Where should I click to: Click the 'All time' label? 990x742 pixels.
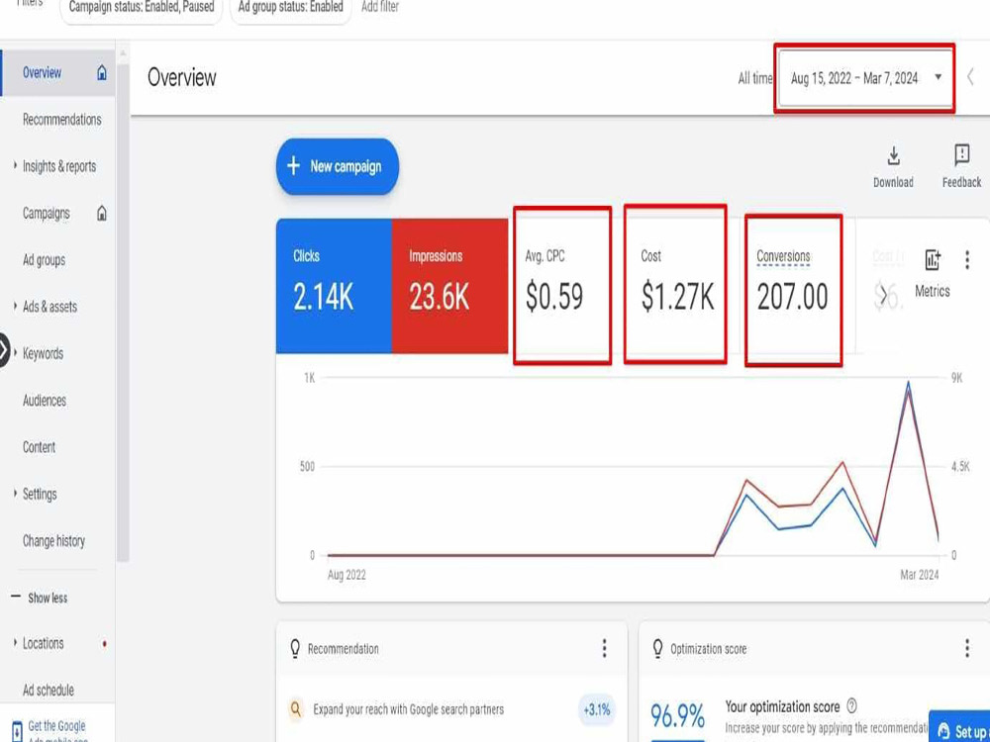(x=755, y=78)
